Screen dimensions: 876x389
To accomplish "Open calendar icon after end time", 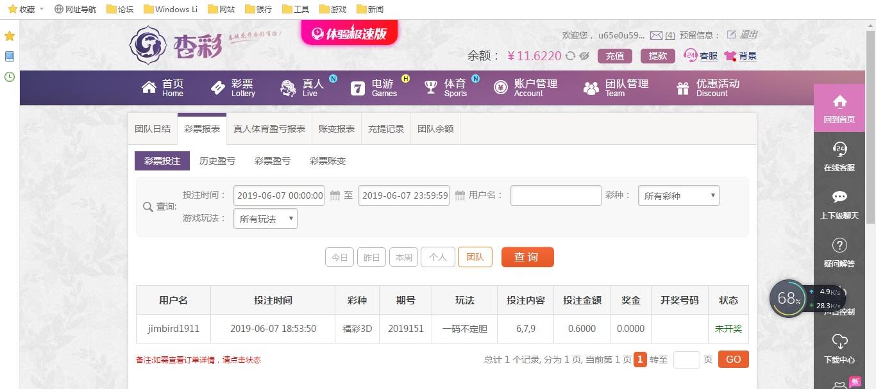I will [460, 195].
